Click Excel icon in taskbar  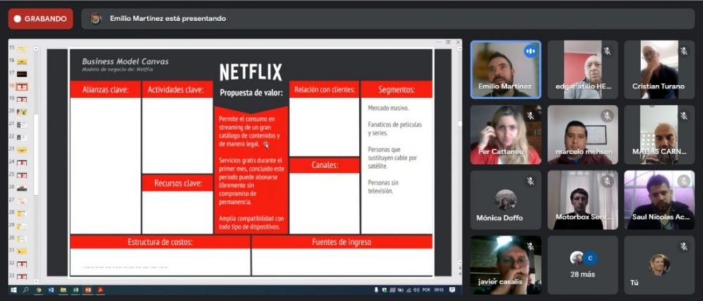click(76, 290)
